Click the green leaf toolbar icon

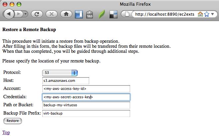pyautogui.click(x=102, y=14)
